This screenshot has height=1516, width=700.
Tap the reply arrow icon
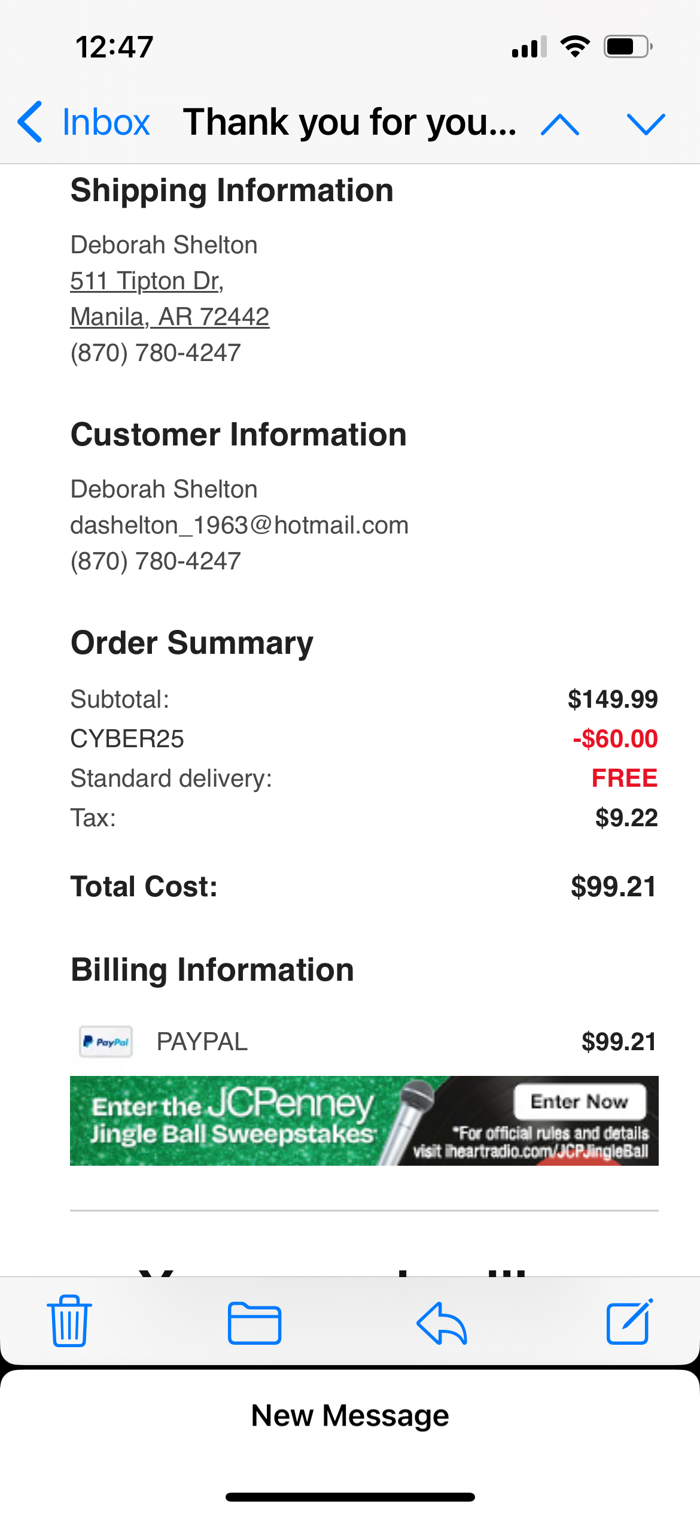442,1323
